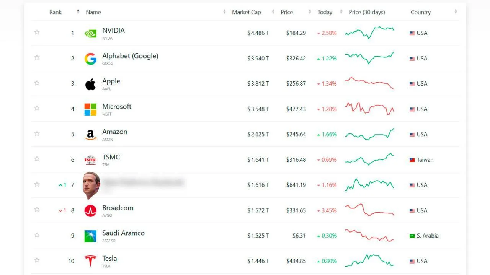This screenshot has width=490, height=275.
Task: Click the sort arrows beside Market Cap
Action: [x=273, y=12]
